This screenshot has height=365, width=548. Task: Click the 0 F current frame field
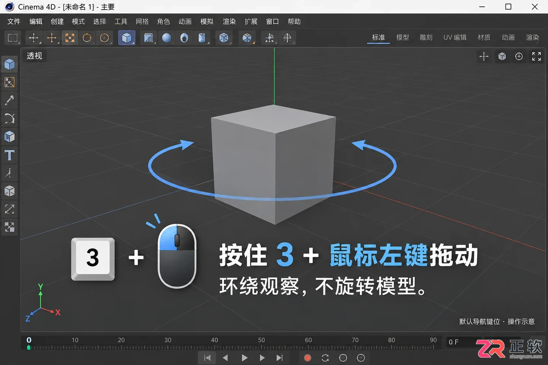tap(464, 342)
